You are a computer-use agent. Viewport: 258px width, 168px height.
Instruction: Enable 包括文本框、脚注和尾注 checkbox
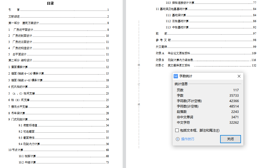(x=177, y=130)
